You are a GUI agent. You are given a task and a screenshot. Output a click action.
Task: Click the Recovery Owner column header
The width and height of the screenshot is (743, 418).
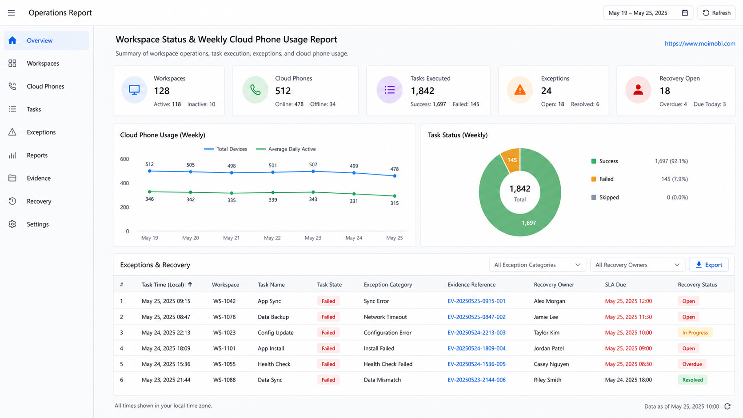[554, 285]
